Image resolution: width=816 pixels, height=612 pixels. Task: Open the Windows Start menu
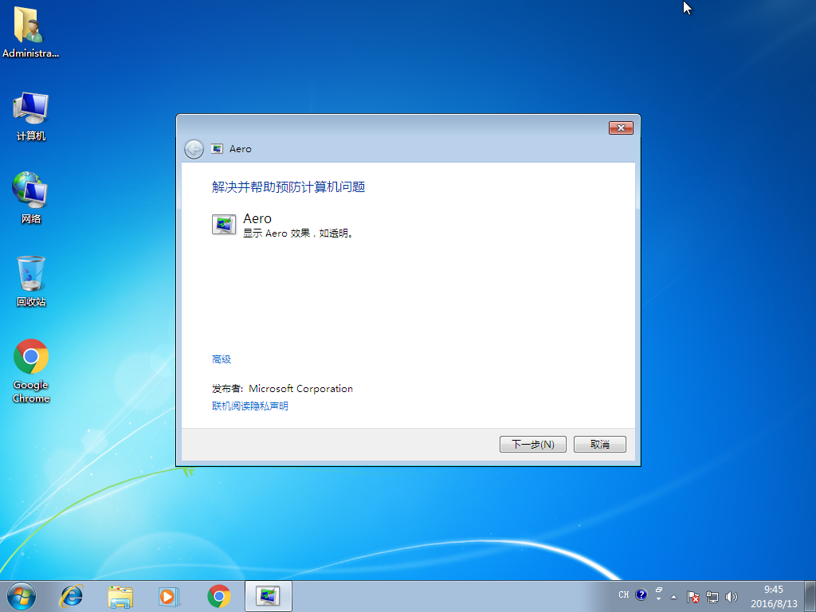click(x=22, y=596)
